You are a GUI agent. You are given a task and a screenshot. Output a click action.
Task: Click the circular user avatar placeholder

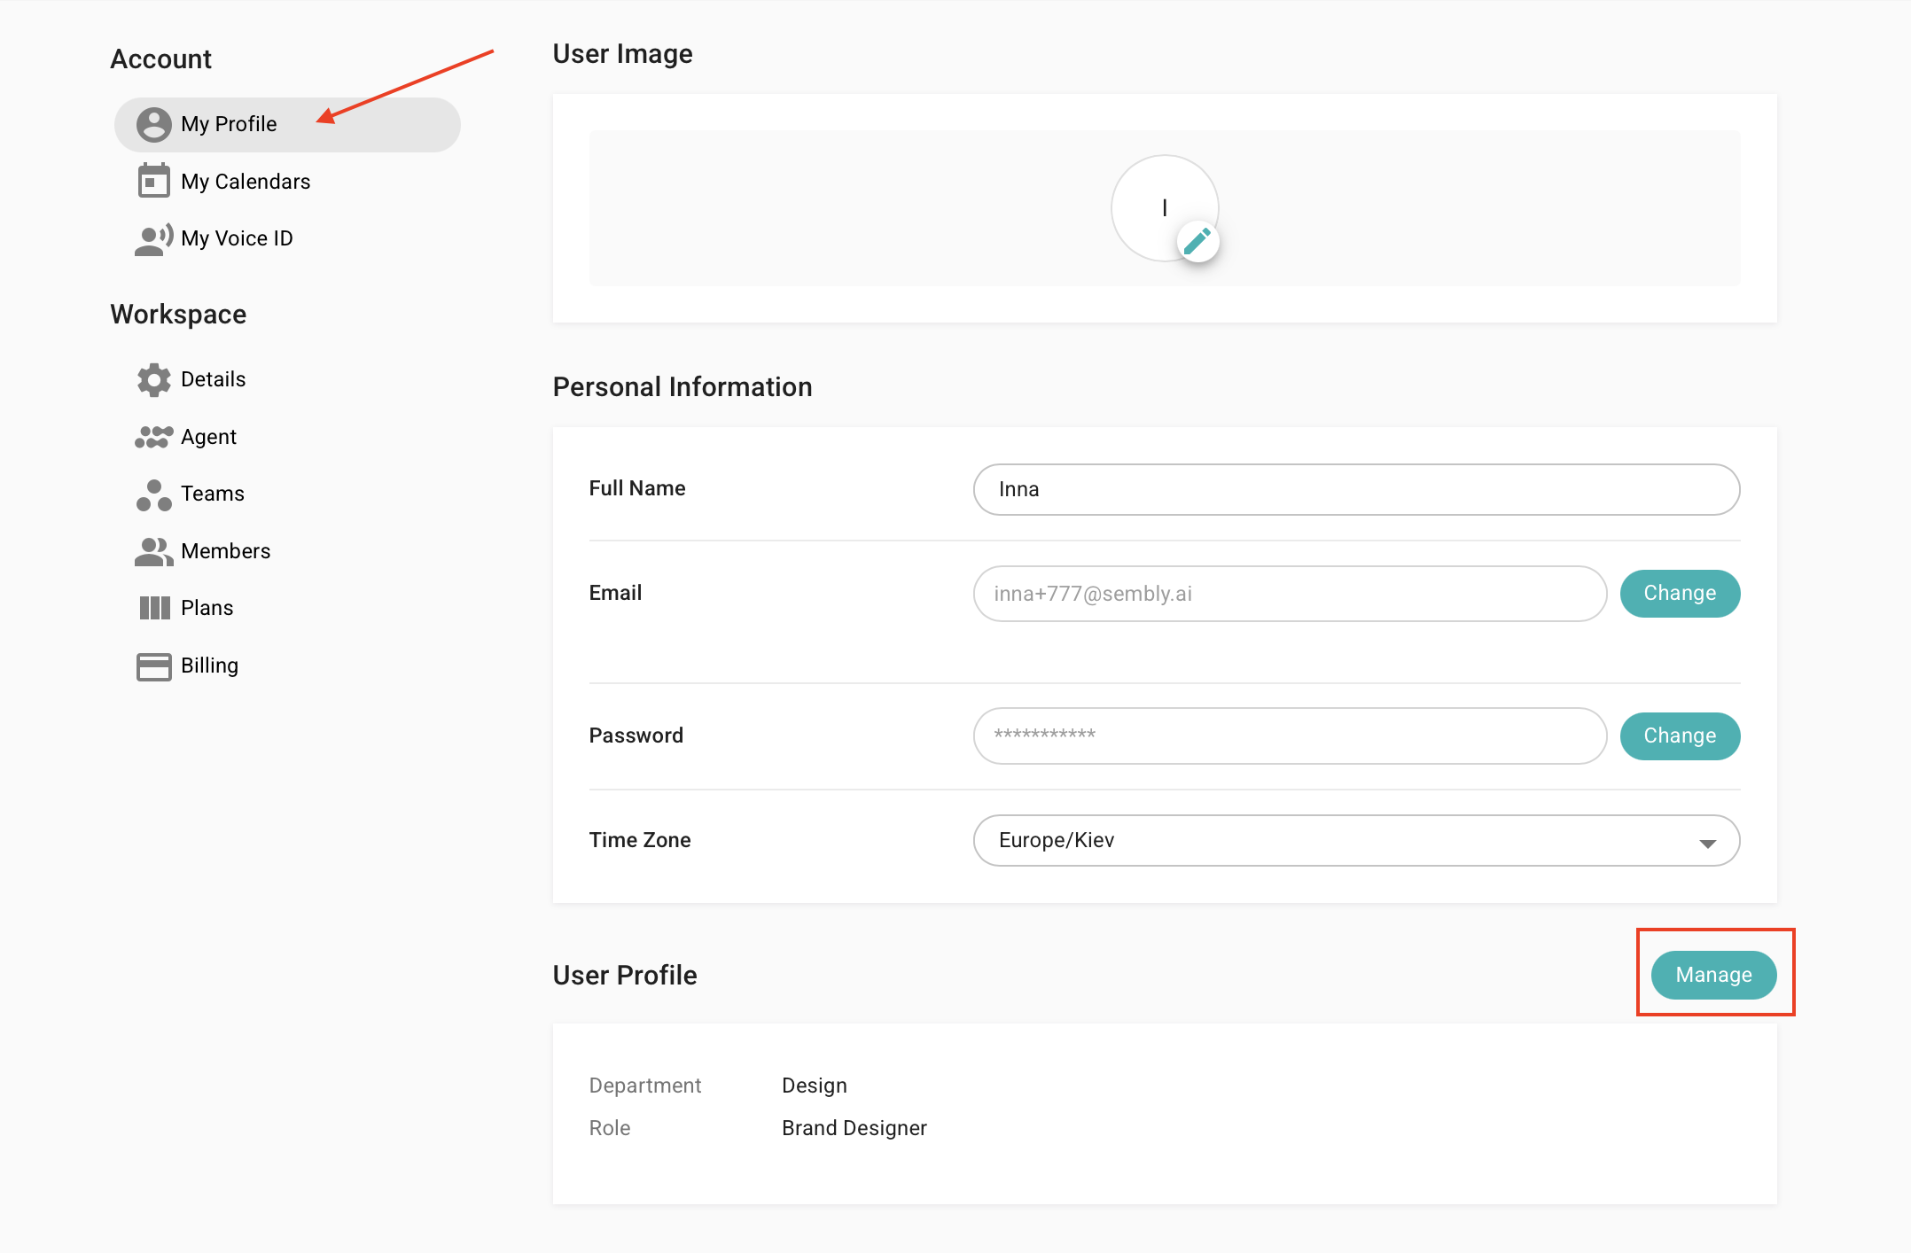[x=1164, y=207]
